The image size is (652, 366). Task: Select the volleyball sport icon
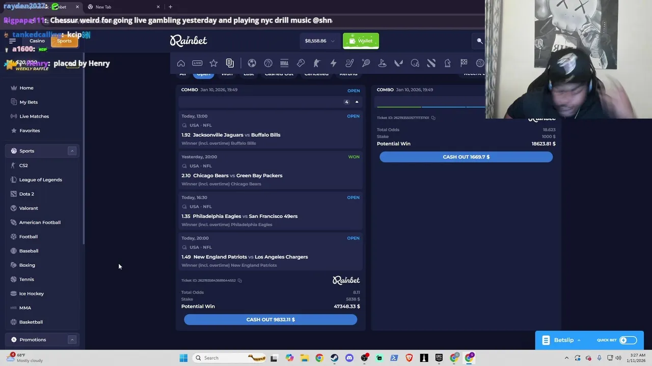point(480,63)
